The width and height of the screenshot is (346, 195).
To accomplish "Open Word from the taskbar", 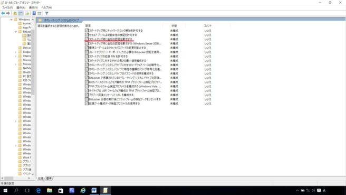I will point(94,190).
